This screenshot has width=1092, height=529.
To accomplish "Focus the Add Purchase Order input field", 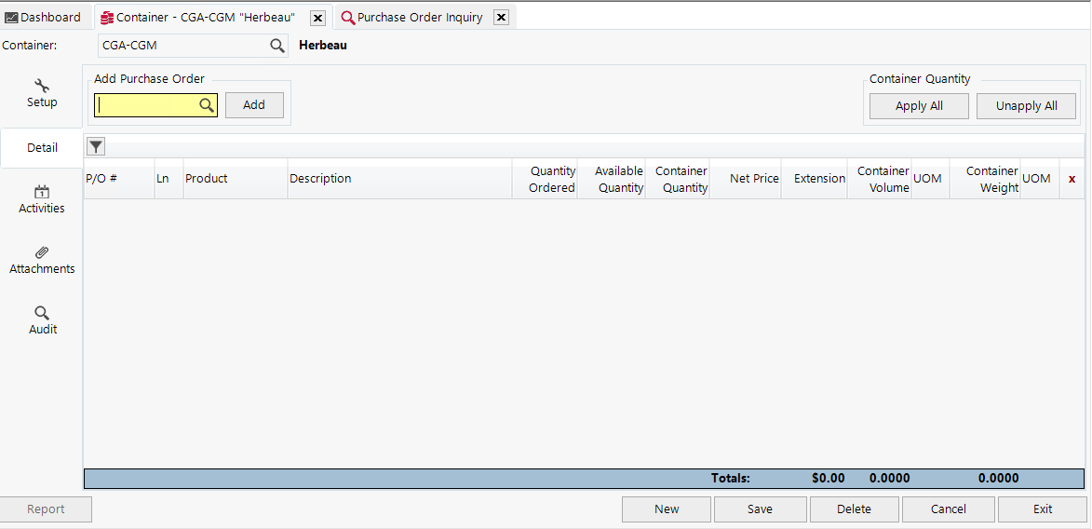I will click(x=147, y=105).
